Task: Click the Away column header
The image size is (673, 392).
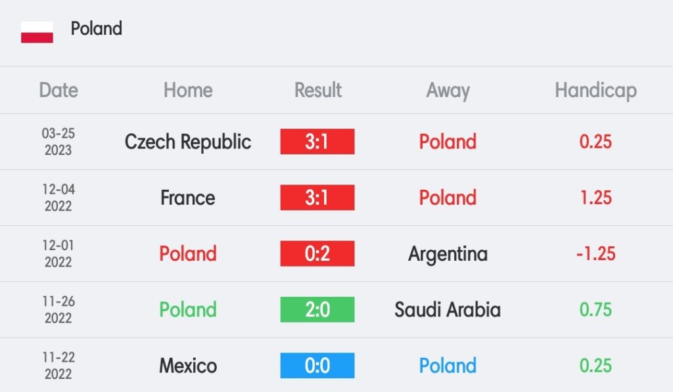Action: click(x=448, y=91)
